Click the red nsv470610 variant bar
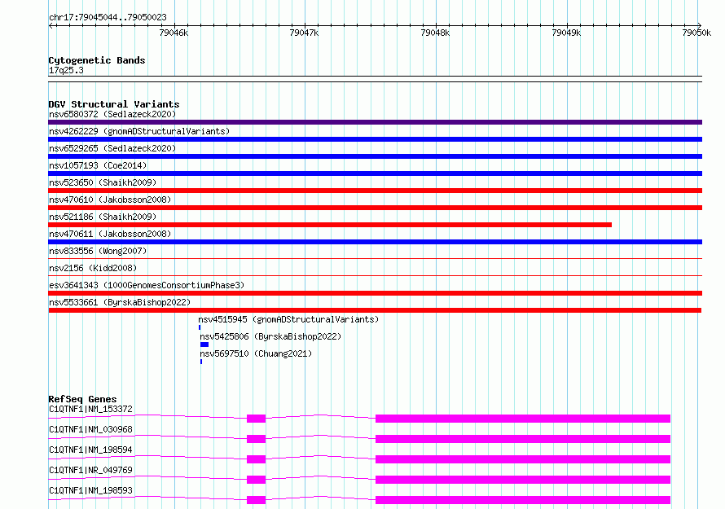Image resolution: width=725 pixels, height=509 pixels. [x=375, y=208]
